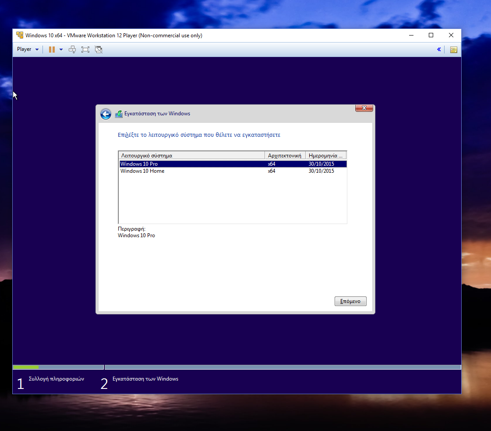This screenshot has width=491, height=431.
Task: Click the Επόμενο button to continue
Action: [x=350, y=301]
